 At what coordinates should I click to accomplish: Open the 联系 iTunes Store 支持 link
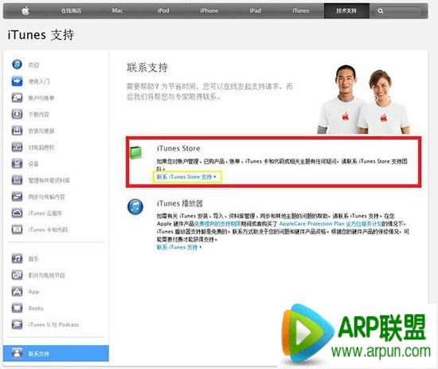click(x=186, y=177)
